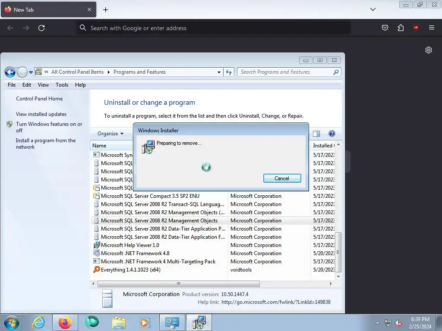This screenshot has width=442, height=331.
Task: Click the Everything magnifier program icon
Action: point(96,269)
